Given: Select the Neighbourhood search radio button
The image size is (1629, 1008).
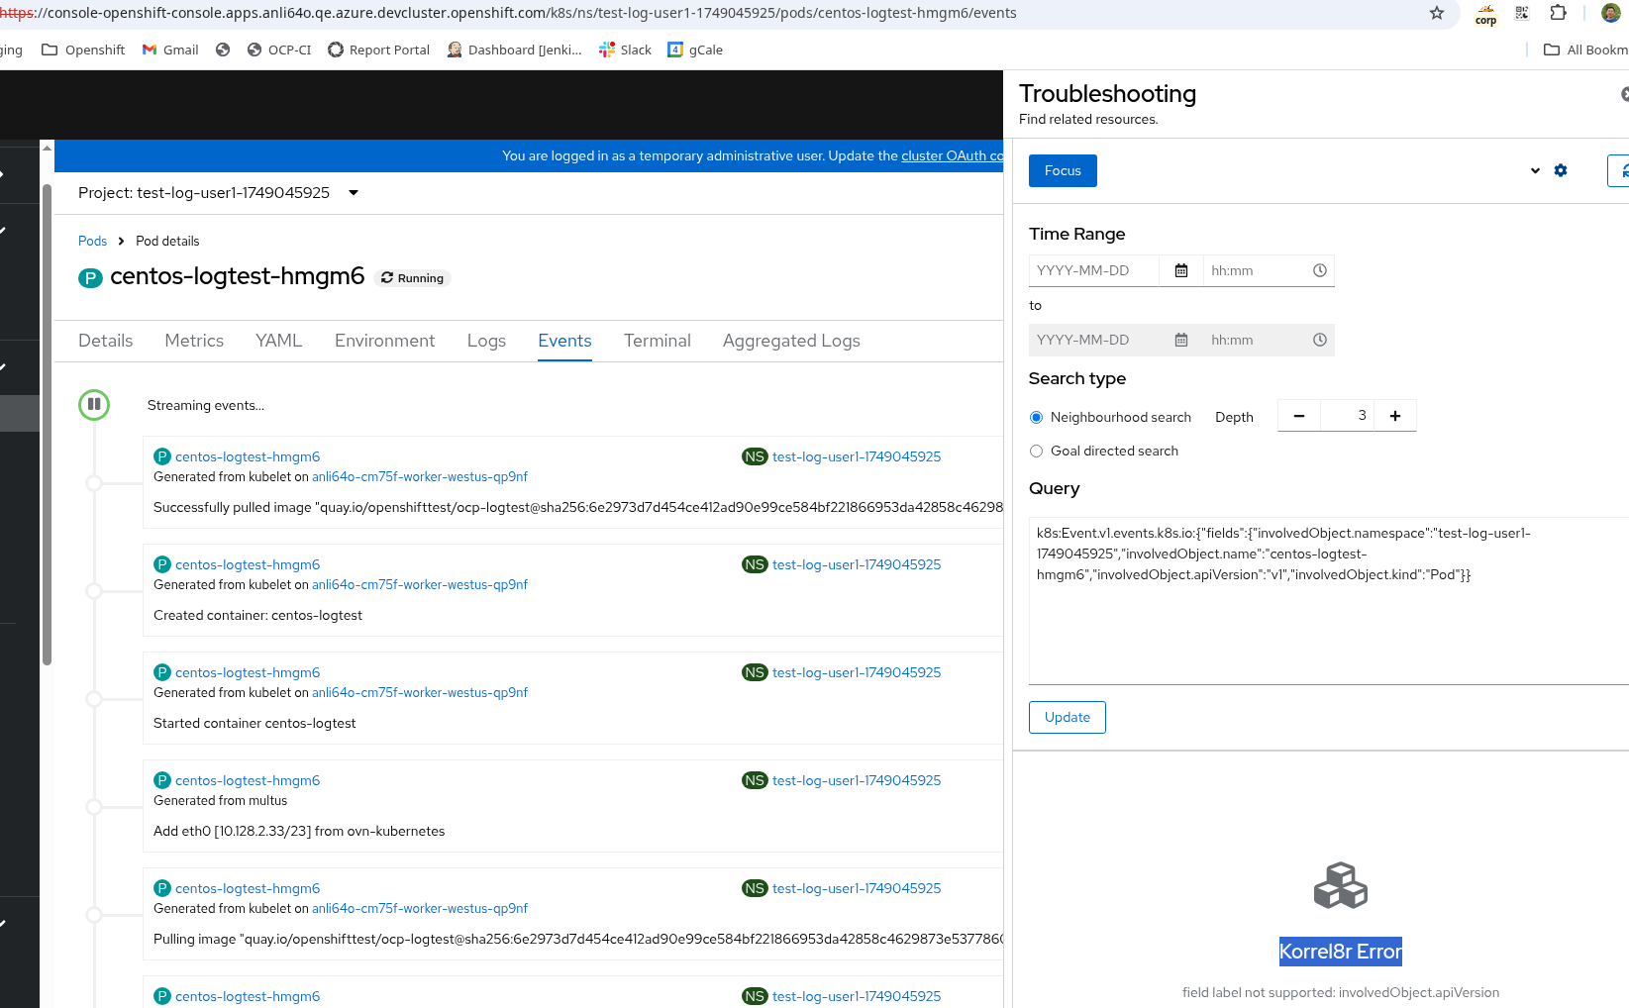Looking at the screenshot, I should pos(1037,418).
